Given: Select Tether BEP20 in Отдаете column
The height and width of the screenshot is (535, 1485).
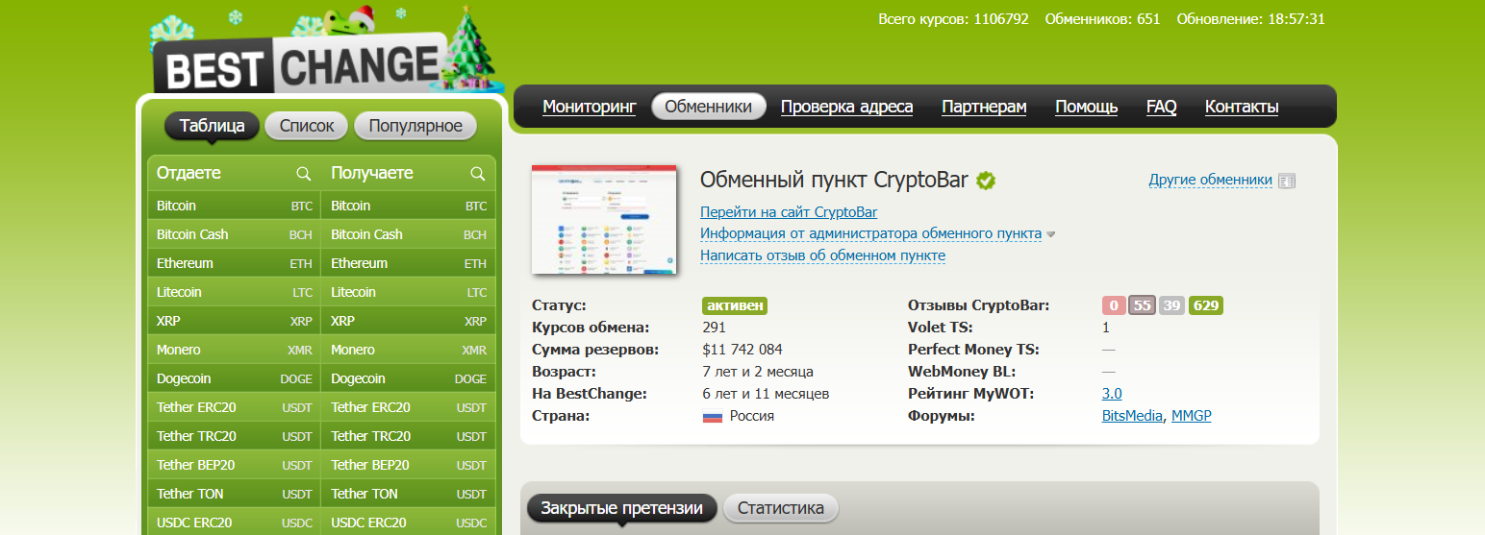Looking at the screenshot, I should pos(234,465).
